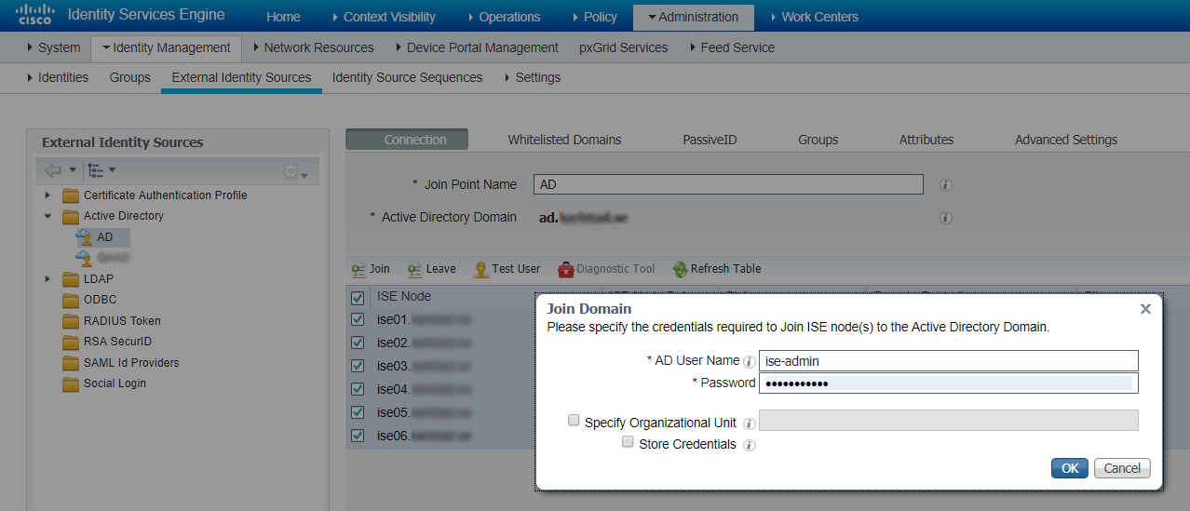Enable Specify Organizational Unit checkbox

574,421
